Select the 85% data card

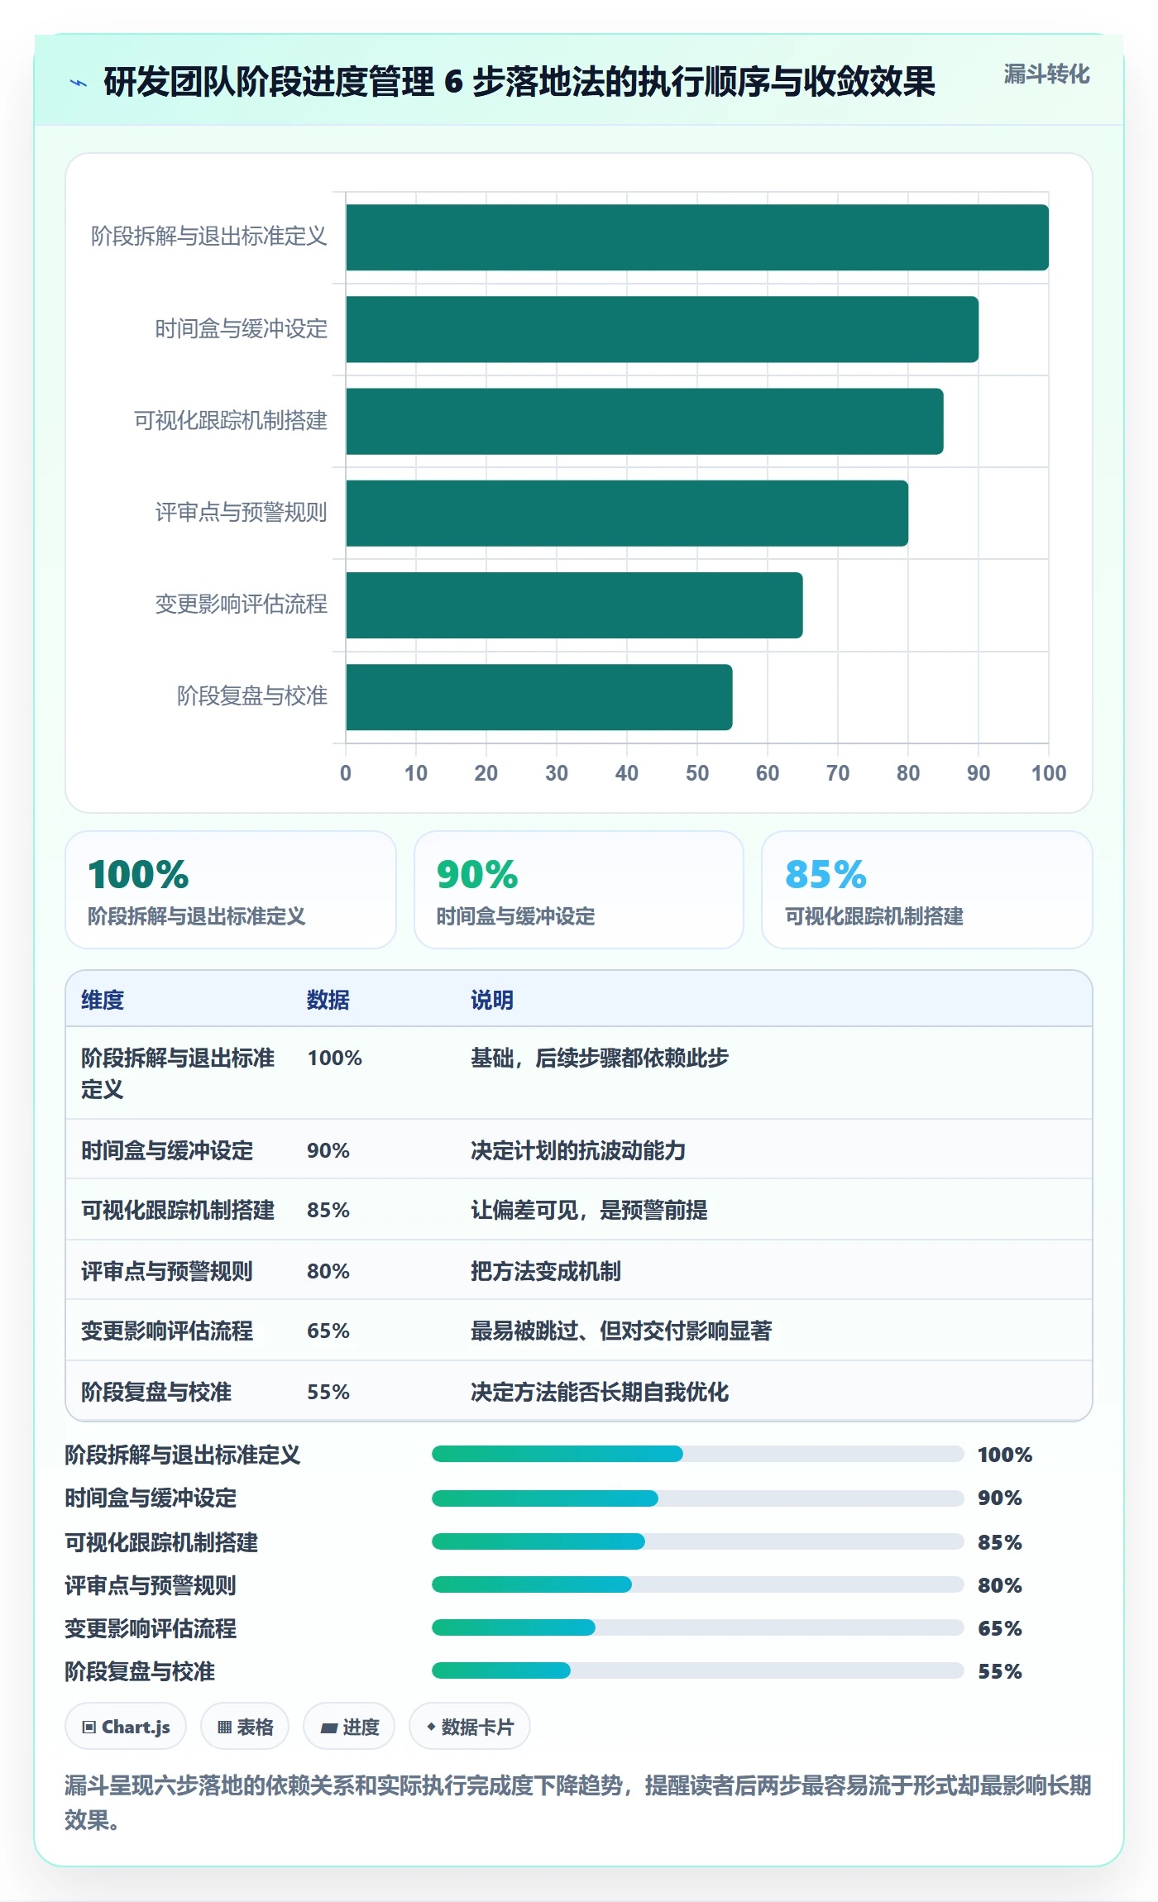tap(927, 890)
